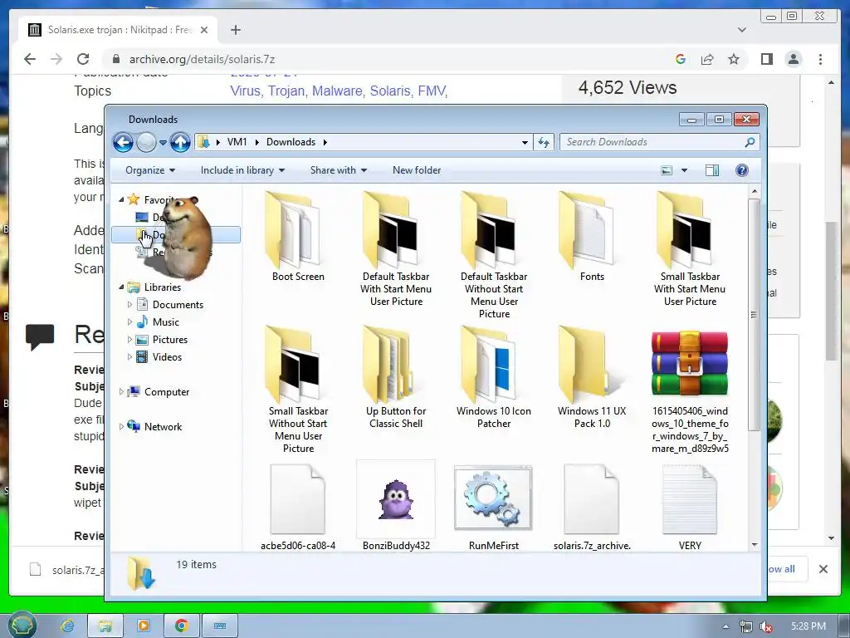
Task: Click the Explorer Up arrow button
Action: [x=180, y=142]
